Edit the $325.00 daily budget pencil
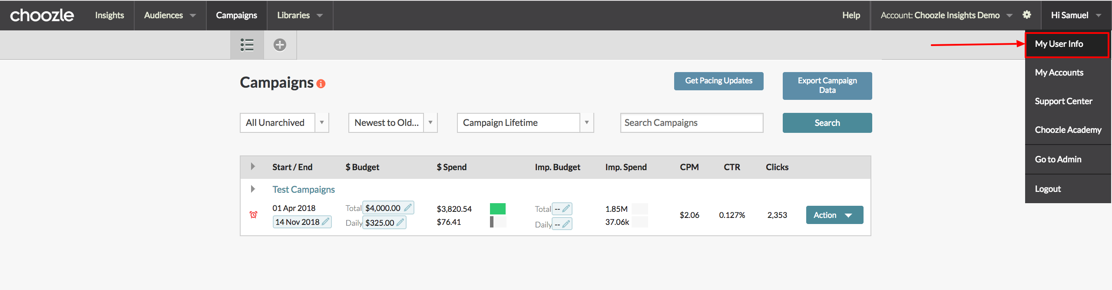1112x290 pixels. click(x=400, y=223)
